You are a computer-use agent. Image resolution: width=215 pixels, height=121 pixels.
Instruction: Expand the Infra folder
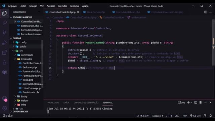pyautogui.click(x=24, y=105)
